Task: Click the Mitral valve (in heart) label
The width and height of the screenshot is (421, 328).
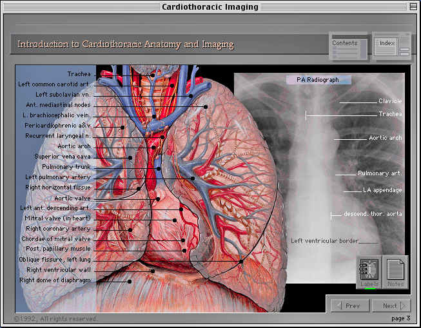Action: (x=57, y=218)
